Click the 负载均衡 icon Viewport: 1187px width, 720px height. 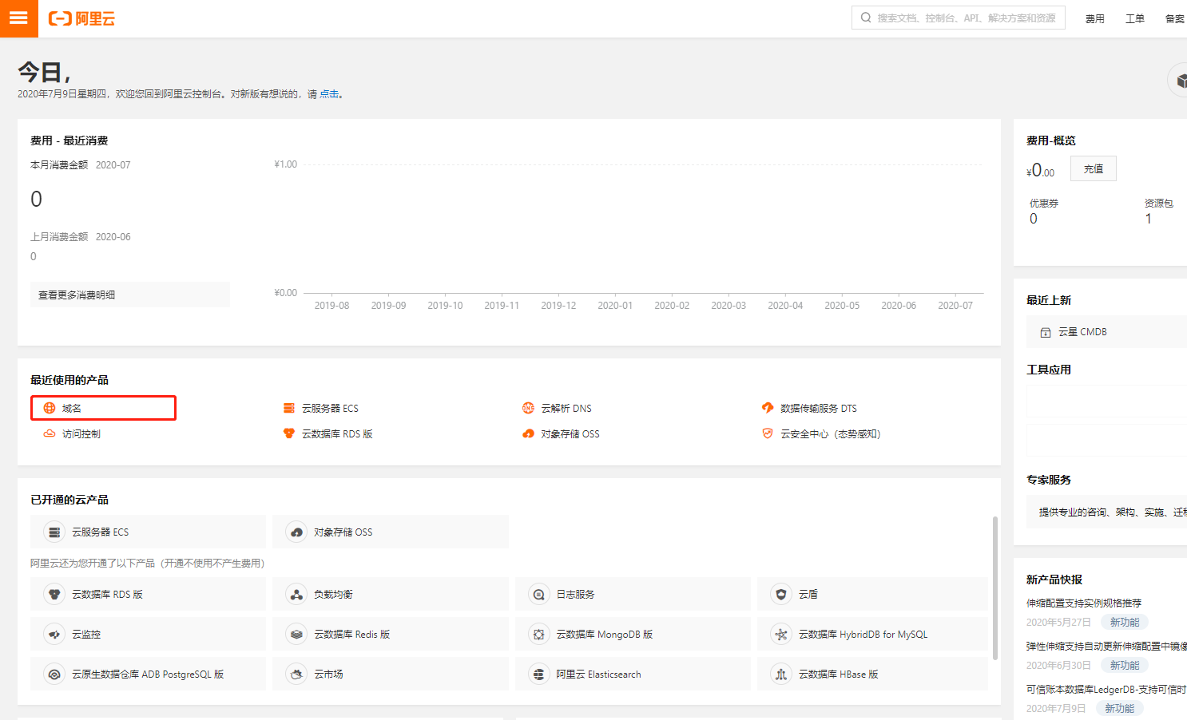click(296, 594)
